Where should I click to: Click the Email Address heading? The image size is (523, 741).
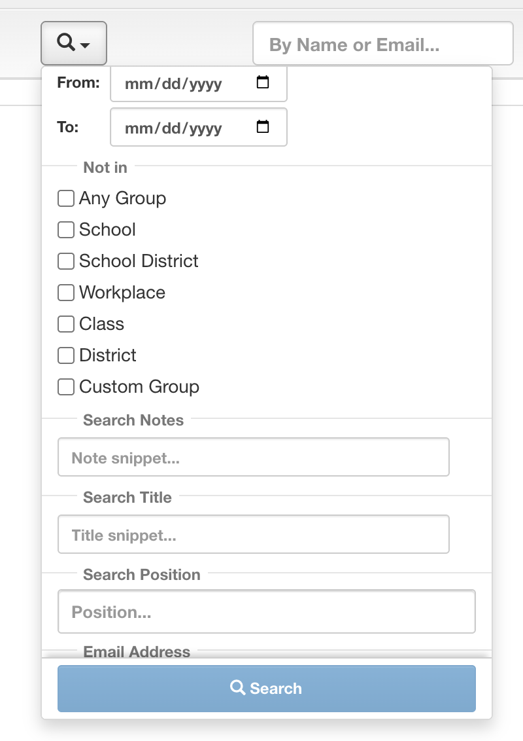tap(137, 651)
